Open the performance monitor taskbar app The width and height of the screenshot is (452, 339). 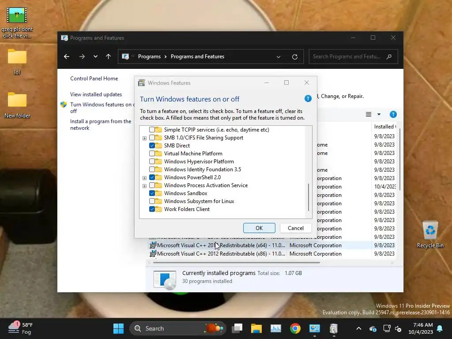click(x=276, y=328)
